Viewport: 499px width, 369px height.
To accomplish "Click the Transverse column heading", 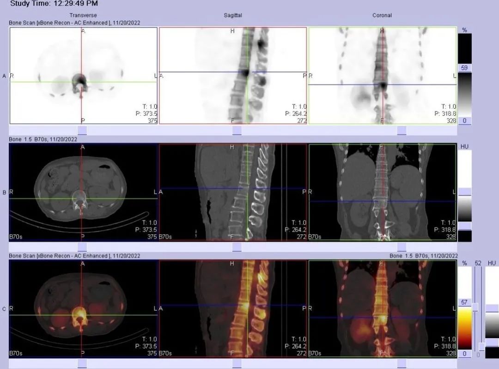I will tap(83, 15).
